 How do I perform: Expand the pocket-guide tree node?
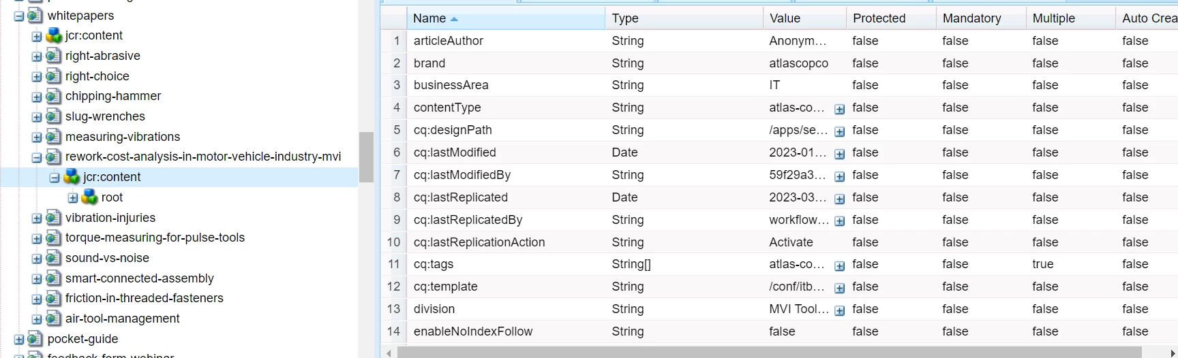click(18, 340)
